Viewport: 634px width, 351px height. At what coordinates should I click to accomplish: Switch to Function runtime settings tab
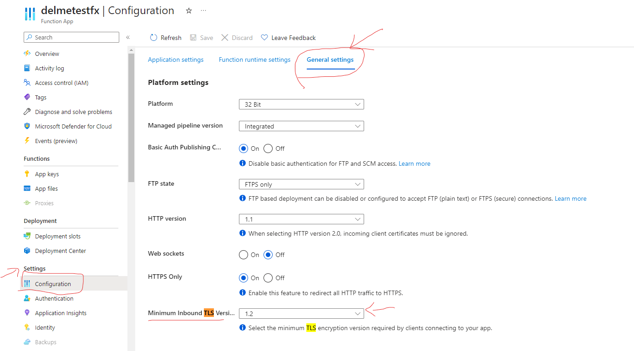(x=254, y=59)
